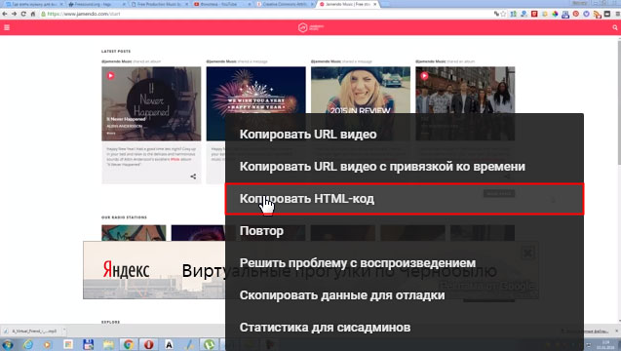The height and width of the screenshot is (351, 621).
Task: Click 'Скопировать данные для отладки'
Action: pos(405,295)
